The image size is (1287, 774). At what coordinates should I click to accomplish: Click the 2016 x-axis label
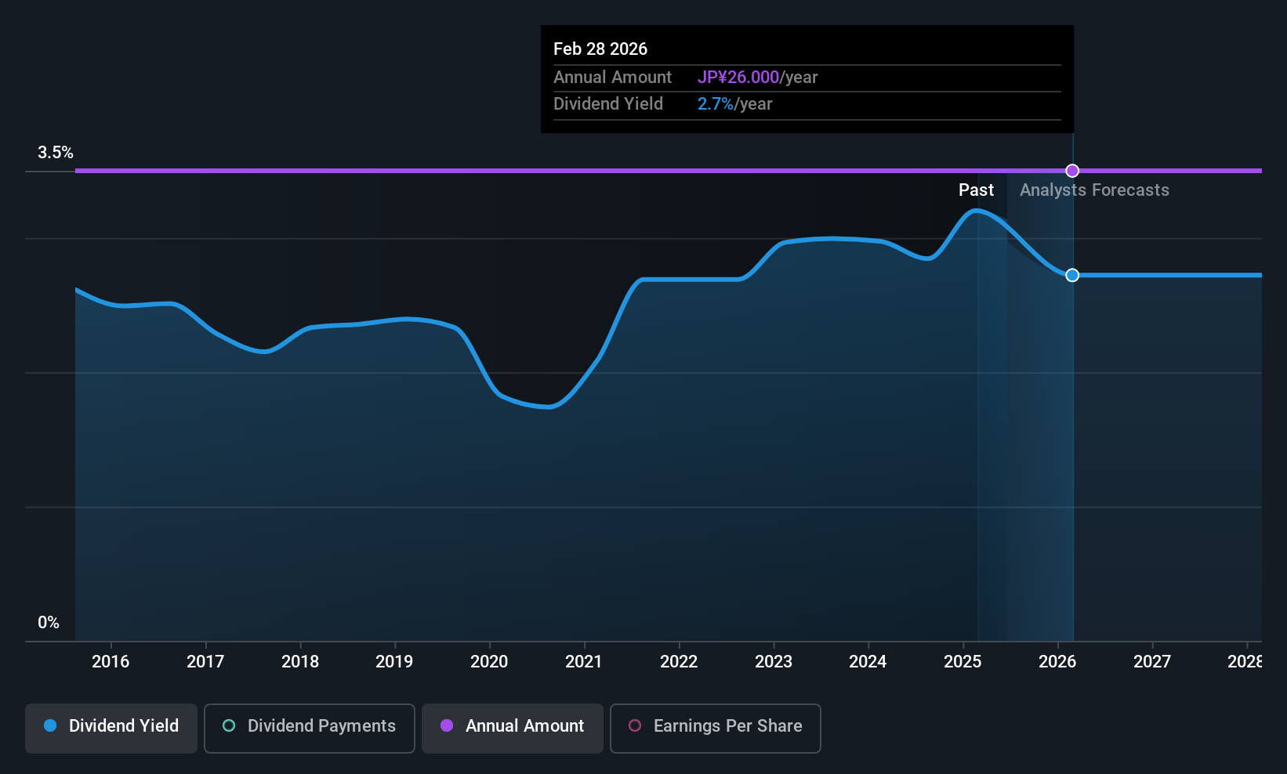(x=111, y=662)
